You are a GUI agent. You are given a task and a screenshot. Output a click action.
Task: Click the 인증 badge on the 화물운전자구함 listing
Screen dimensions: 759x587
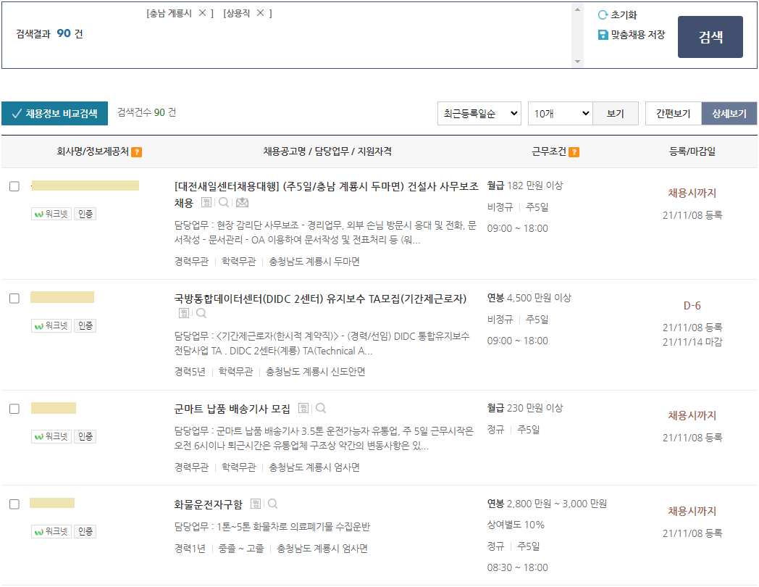tap(84, 530)
